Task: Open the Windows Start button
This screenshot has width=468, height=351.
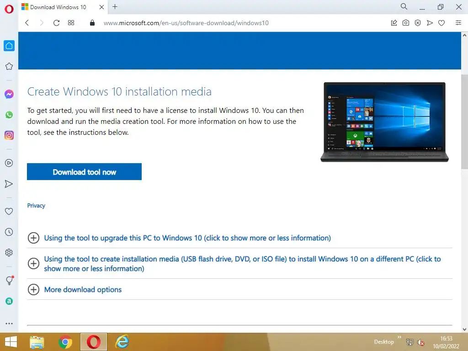Action: click(x=11, y=342)
